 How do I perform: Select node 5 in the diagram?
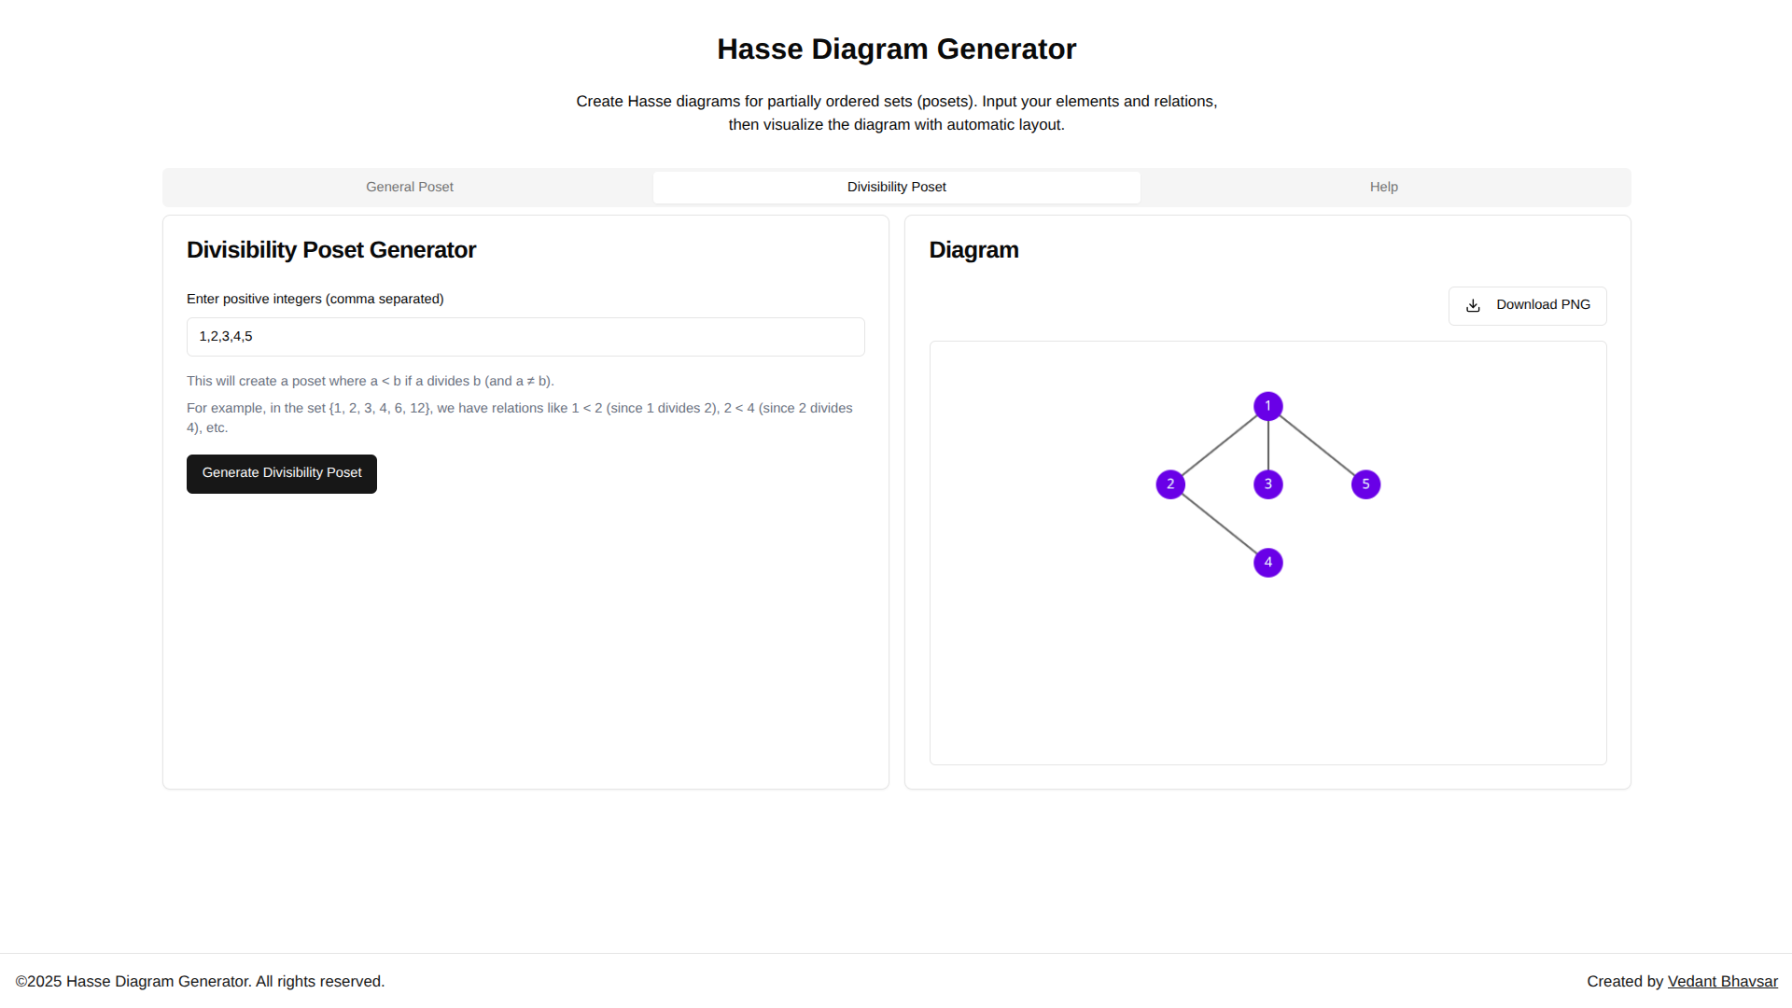click(x=1365, y=484)
